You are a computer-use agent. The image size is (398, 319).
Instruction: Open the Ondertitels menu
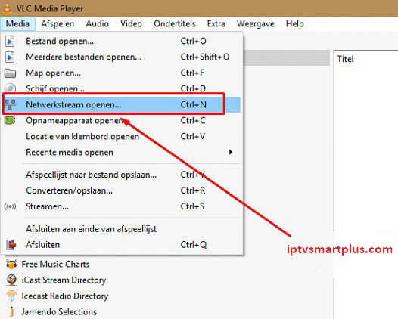click(x=175, y=24)
